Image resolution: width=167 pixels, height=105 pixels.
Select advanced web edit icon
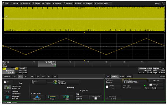click(8, 97)
